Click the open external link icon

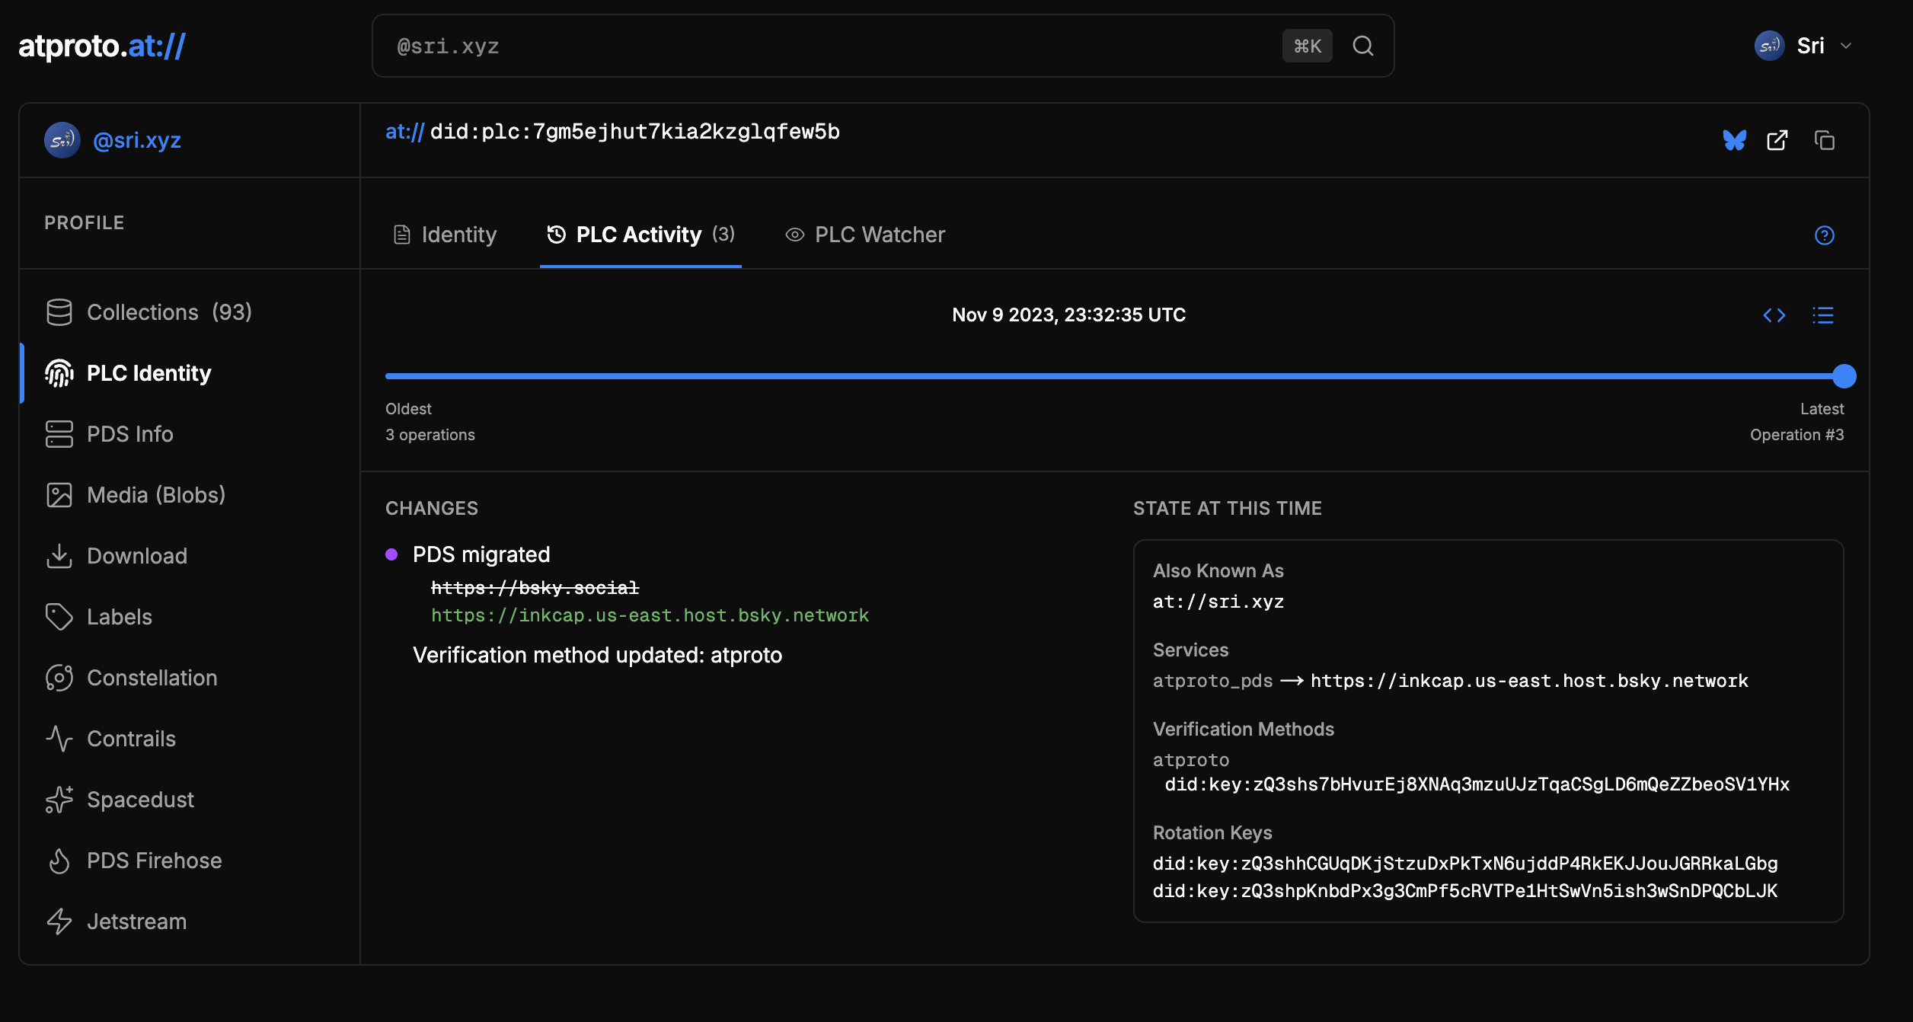1777,140
